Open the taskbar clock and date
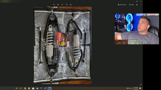The height and width of the screenshot is (90, 161). point(136,88)
